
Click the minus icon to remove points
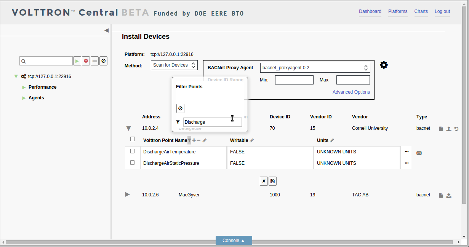pos(198,140)
